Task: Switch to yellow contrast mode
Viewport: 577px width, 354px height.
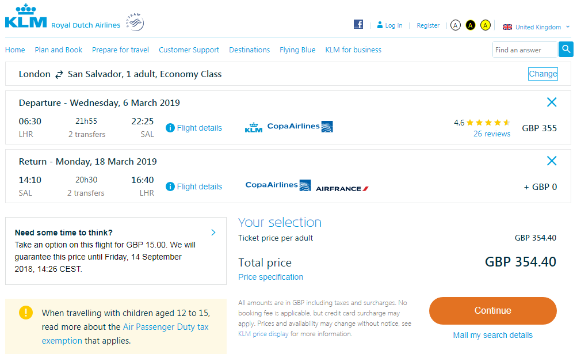Action: point(486,25)
